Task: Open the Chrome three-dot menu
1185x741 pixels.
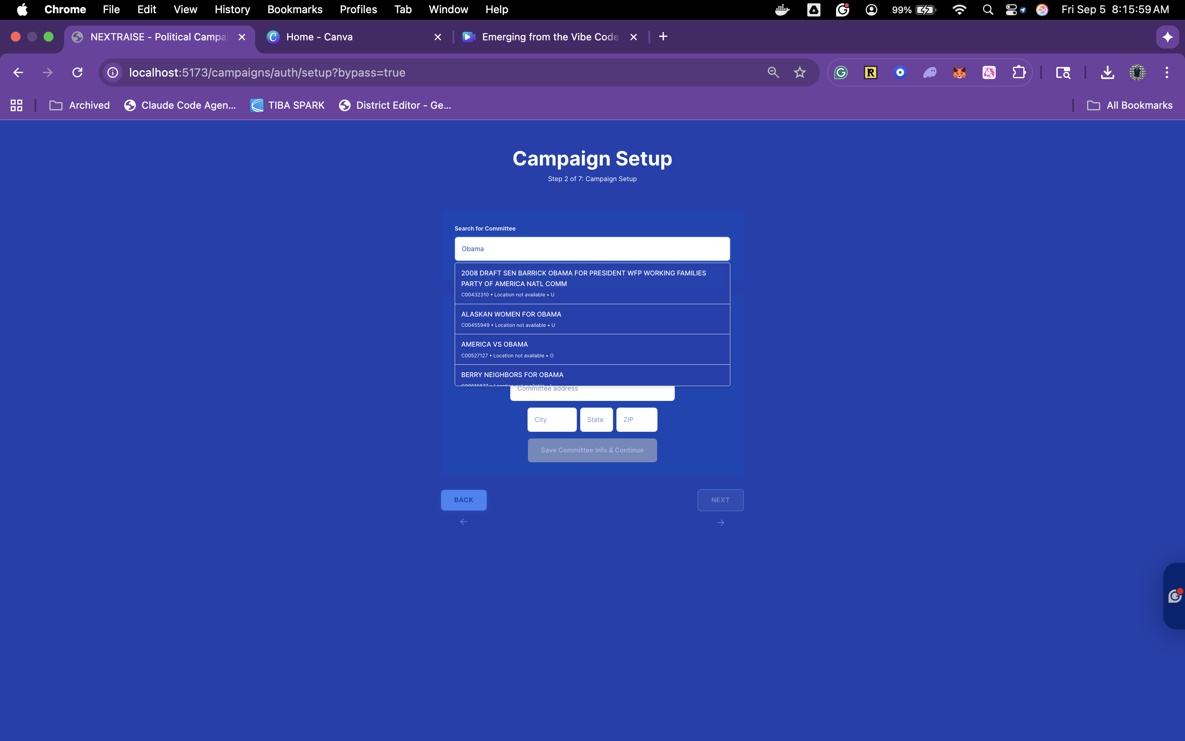Action: click(1166, 72)
